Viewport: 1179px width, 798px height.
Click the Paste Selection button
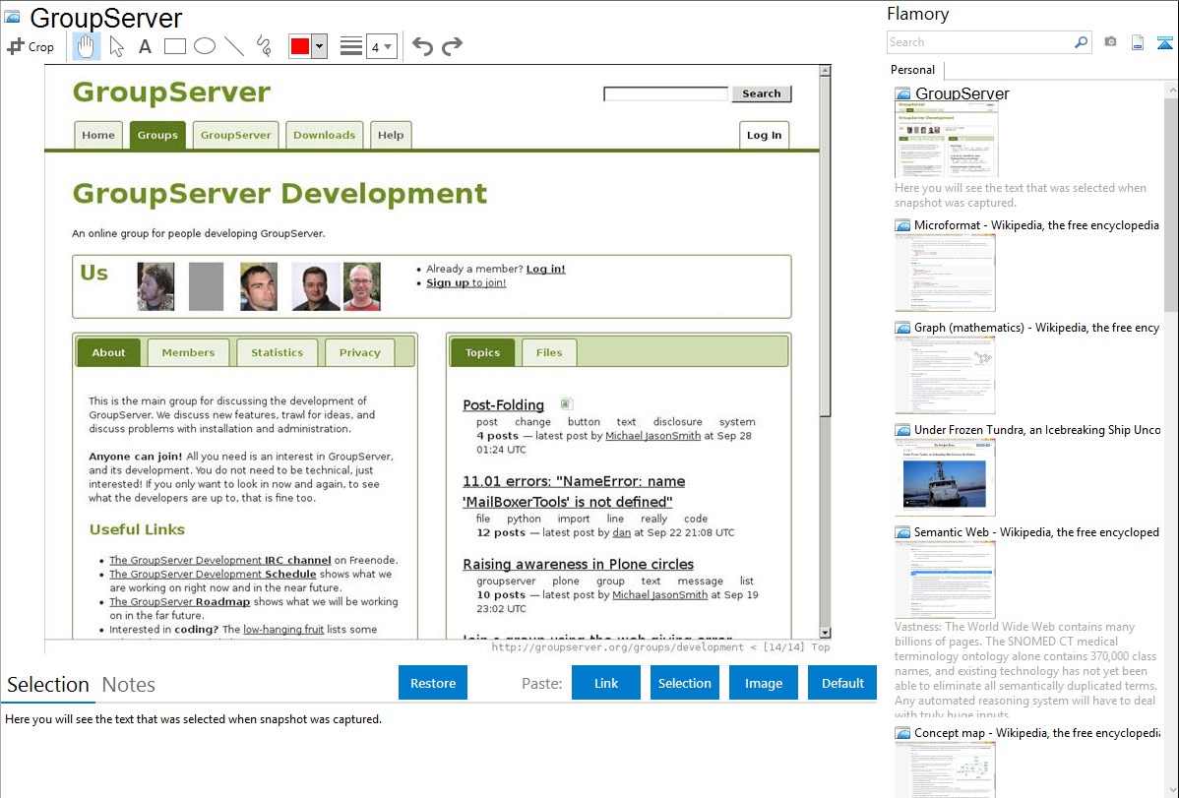tap(684, 683)
